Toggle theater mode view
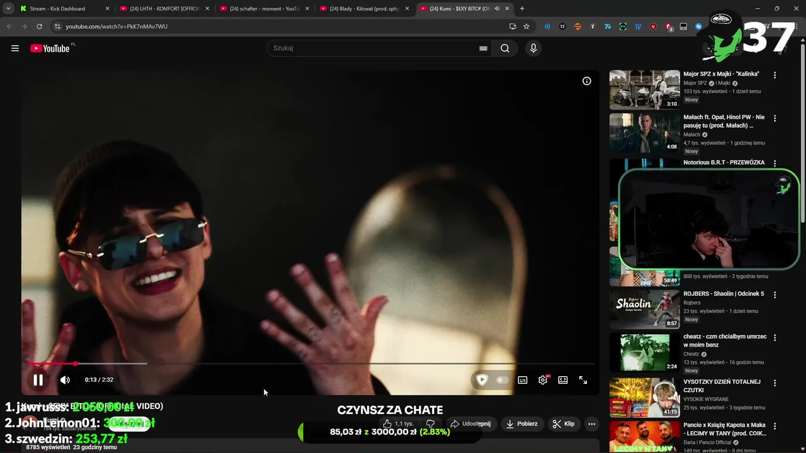The width and height of the screenshot is (806, 453). pyautogui.click(x=563, y=380)
